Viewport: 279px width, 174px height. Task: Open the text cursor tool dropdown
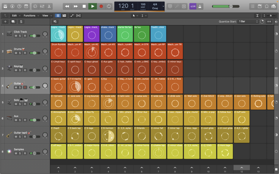point(144,16)
